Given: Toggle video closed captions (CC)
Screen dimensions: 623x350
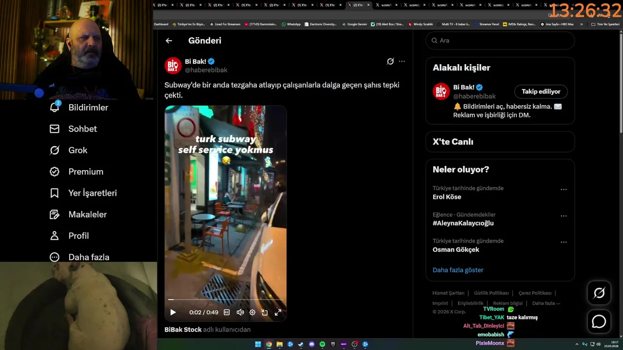Looking at the screenshot, I should click(x=227, y=313).
